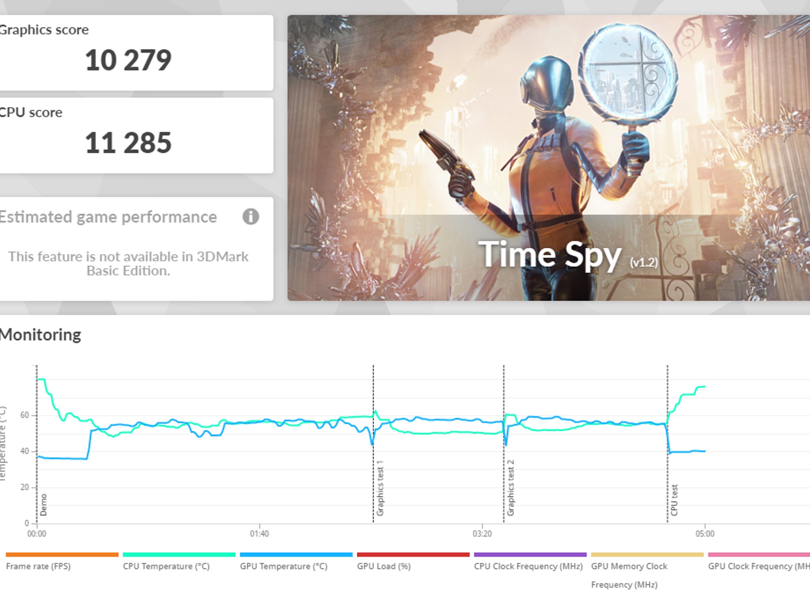This screenshot has width=810, height=607.
Task: Click the Time Spy (v1.2) title text
Action: [568, 255]
